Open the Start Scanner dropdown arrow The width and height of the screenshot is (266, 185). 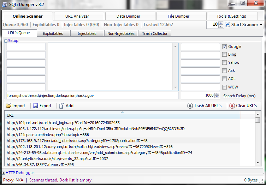261,25
